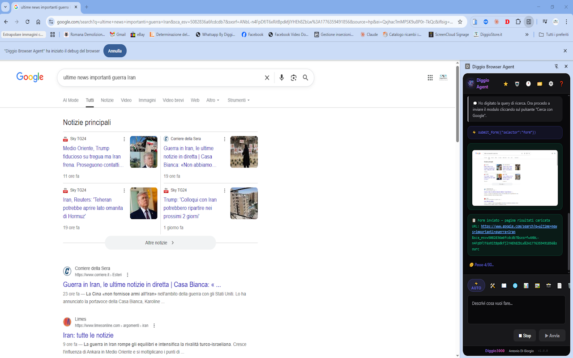Toggle the AUTO mode button
This screenshot has width=573, height=358.
476,286
